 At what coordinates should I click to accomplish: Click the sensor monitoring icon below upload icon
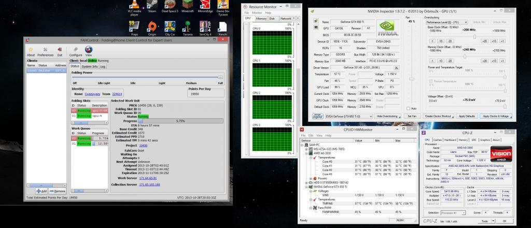tap(316, 28)
